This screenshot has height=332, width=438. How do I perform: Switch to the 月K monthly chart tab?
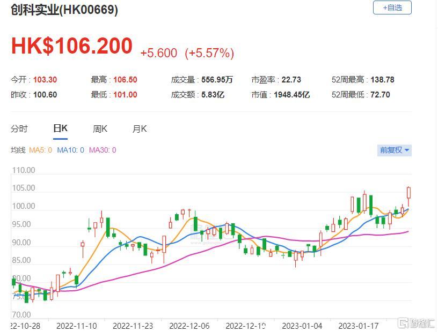(x=140, y=129)
